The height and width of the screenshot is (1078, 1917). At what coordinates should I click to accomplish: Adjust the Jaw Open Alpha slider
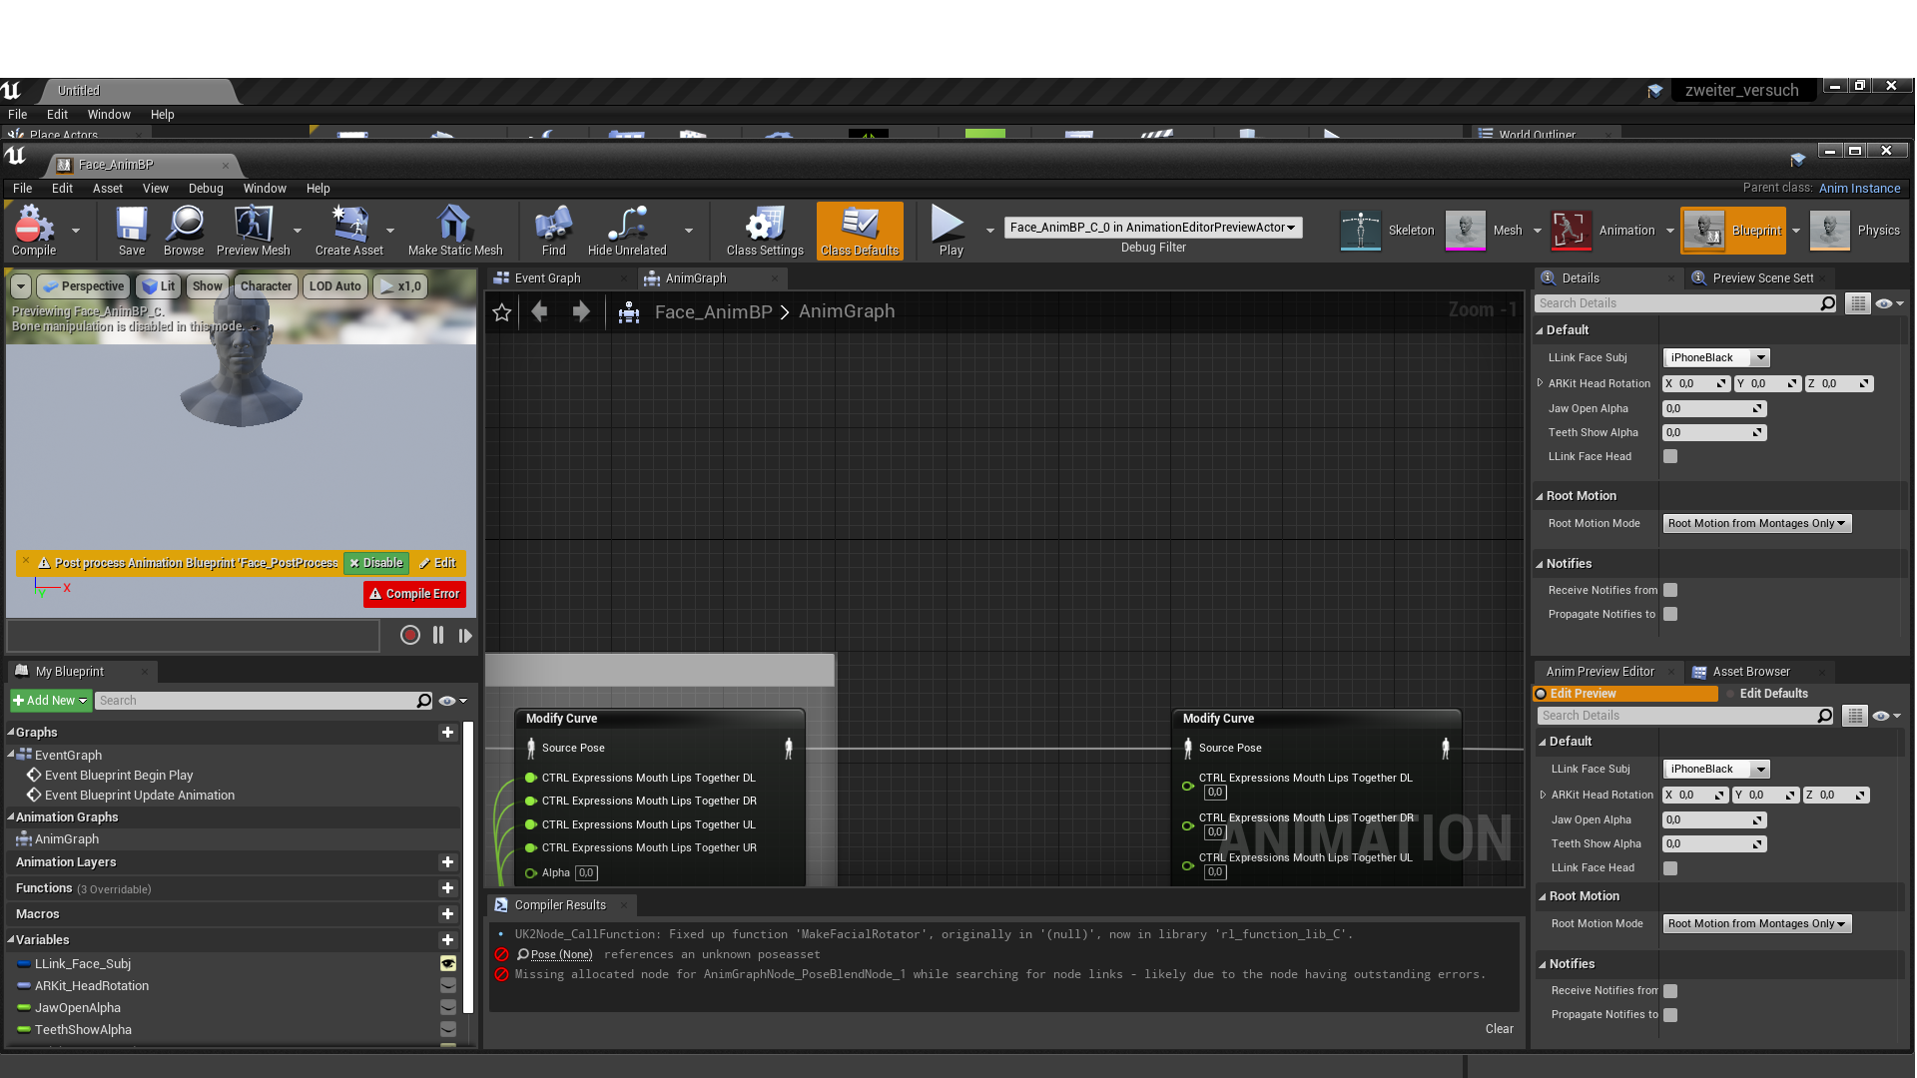pyautogui.click(x=1711, y=408)
